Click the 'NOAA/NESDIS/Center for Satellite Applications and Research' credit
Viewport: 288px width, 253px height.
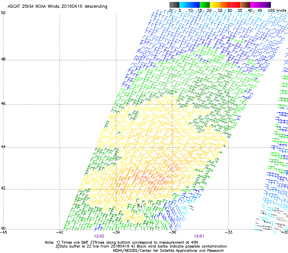pyautogui.click(x=168, y=251)
